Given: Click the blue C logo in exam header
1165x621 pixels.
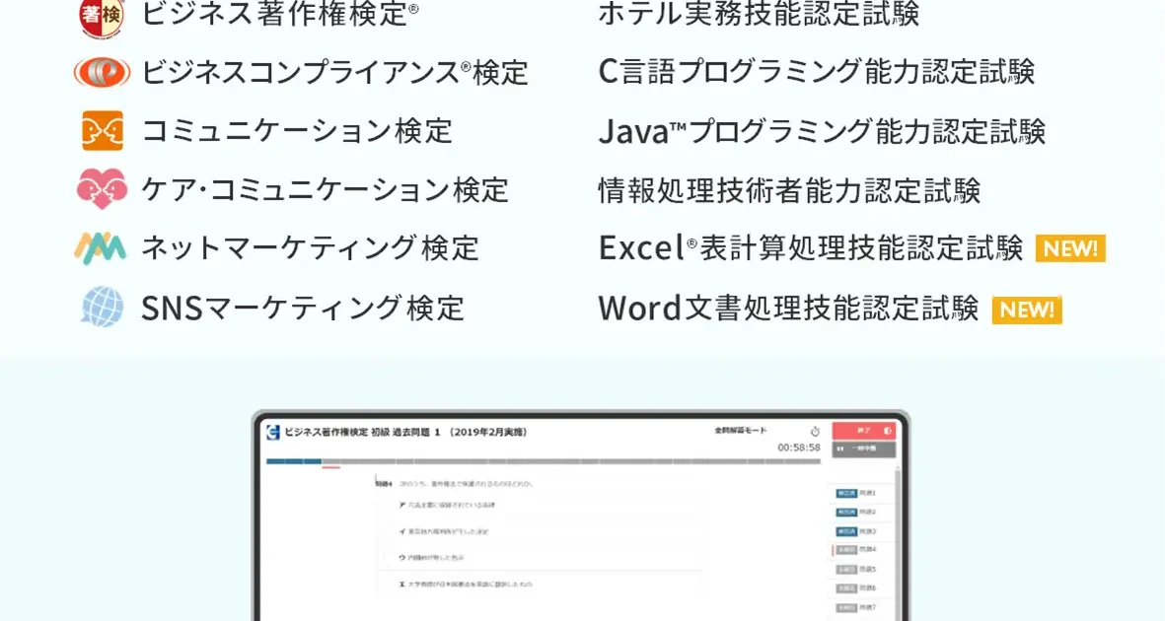Looking at the screenshot, I should pyautogui.click(x=273, y=432).
